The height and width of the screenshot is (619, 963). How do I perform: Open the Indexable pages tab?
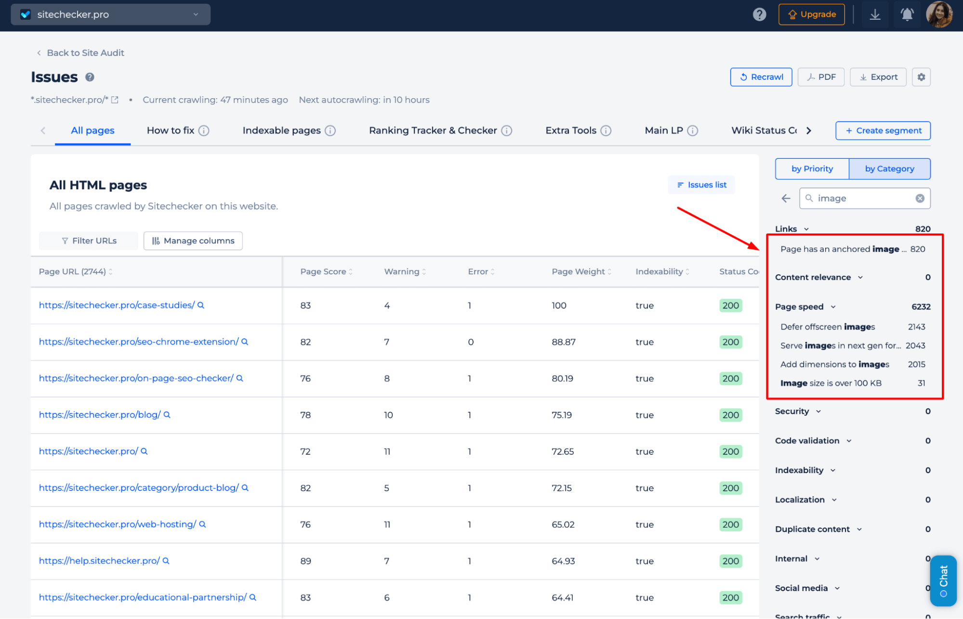coord(281,130)
